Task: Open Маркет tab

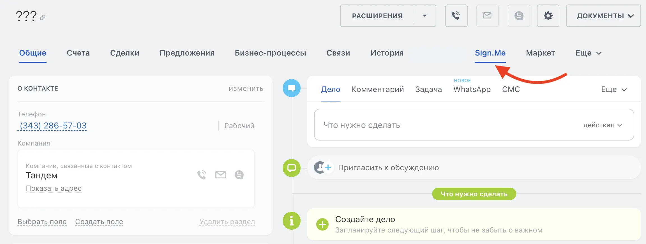Action: (x=541, y=53)
